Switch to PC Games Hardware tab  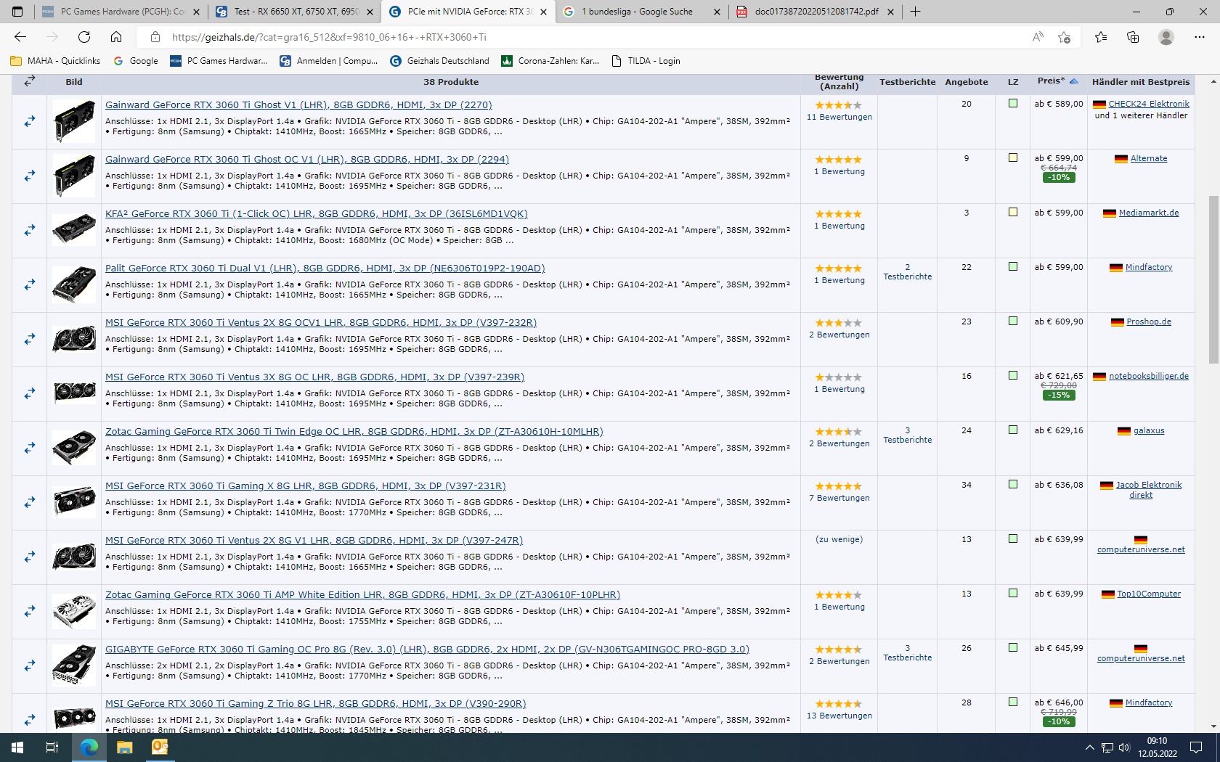tap(120, 12)
